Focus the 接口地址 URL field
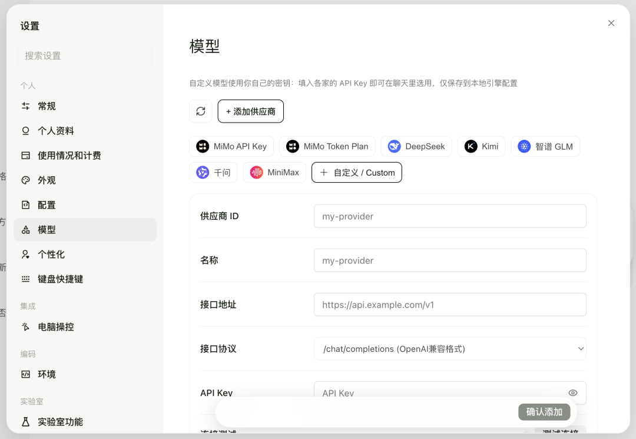Image resolution: width=636 pixels, height=439 pixels. point(450,304)
